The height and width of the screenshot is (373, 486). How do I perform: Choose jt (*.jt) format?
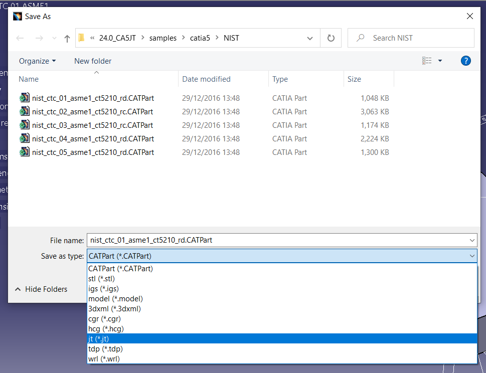coord(282,338)
